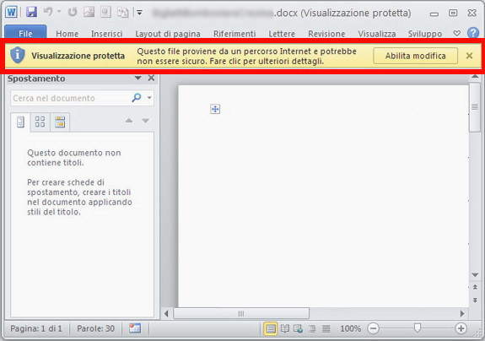Click the Word application icon in title bar
This screenshot has width=485, height=341.
[x=11, y=13]
